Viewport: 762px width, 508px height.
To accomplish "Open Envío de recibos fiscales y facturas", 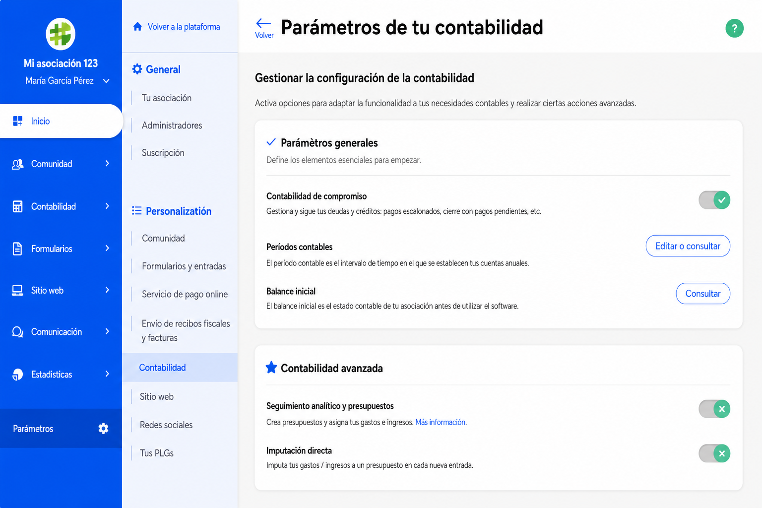I will point(186,330).
